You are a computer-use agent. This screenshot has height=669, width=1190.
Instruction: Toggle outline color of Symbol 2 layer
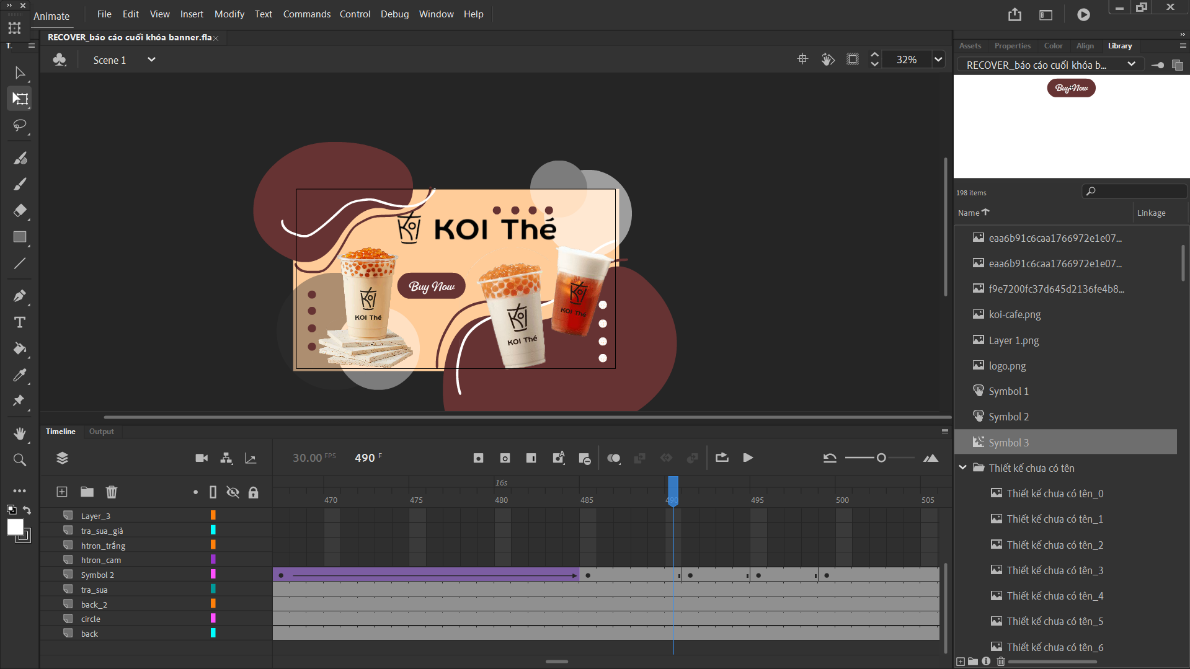coord(213,574)
